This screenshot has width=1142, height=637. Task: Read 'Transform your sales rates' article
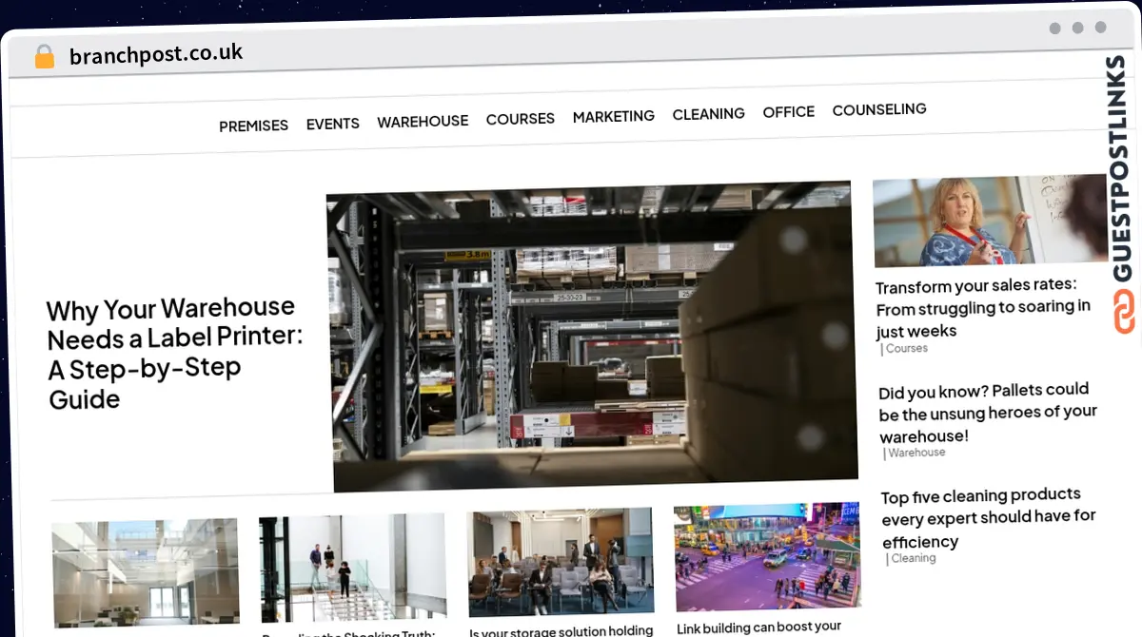pos(984,308)
